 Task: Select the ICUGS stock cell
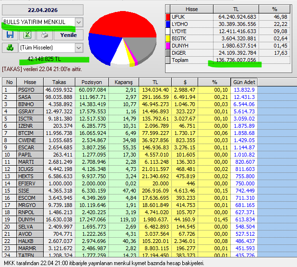pyautogui.click(x=30, y=169)
